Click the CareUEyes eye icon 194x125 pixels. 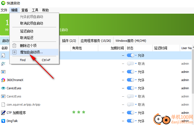point(3,88)
